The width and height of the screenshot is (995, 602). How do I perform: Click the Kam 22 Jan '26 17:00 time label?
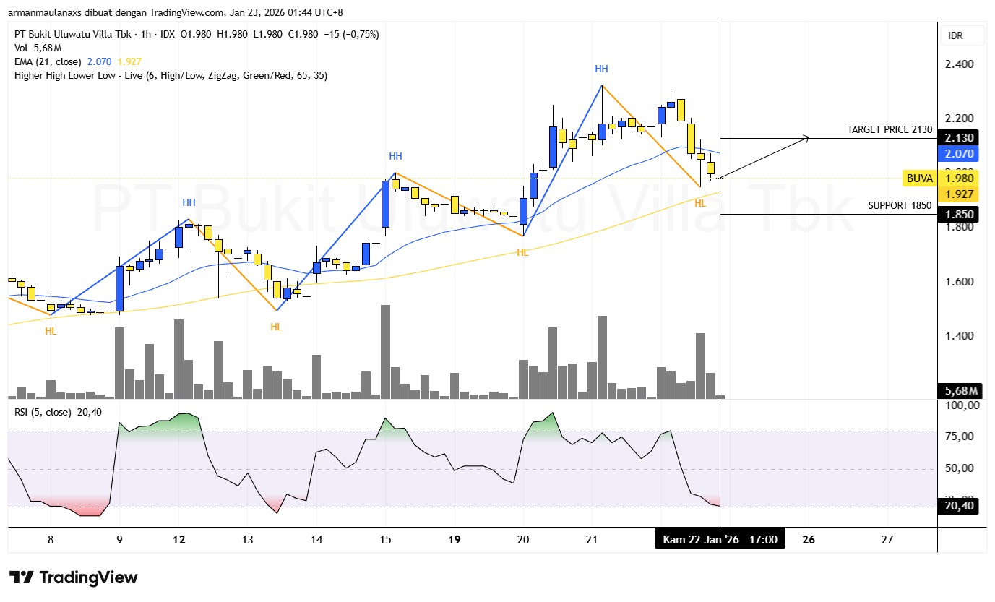720,539
